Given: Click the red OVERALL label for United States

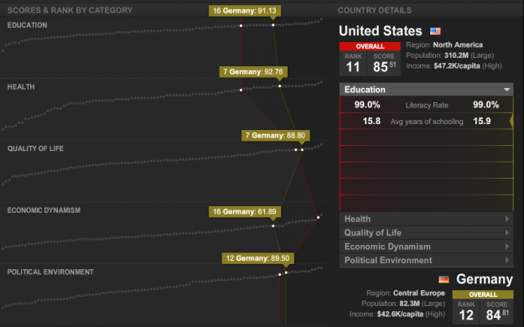Looking at the screenshot, I should [370, 46].
